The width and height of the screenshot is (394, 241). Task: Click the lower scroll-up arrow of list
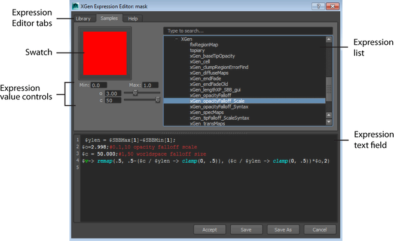point(329,115)
